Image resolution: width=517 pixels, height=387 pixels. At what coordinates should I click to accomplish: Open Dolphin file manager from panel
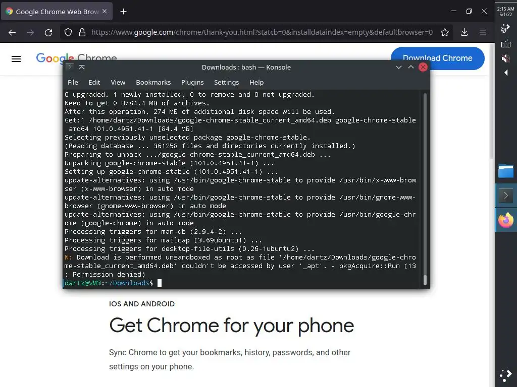(x=506, y=171)
